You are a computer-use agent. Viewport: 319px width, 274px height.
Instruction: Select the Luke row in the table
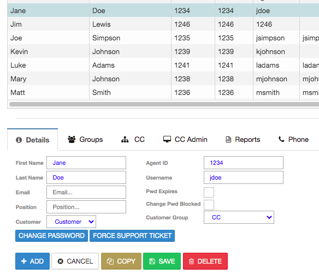point(163,65)
